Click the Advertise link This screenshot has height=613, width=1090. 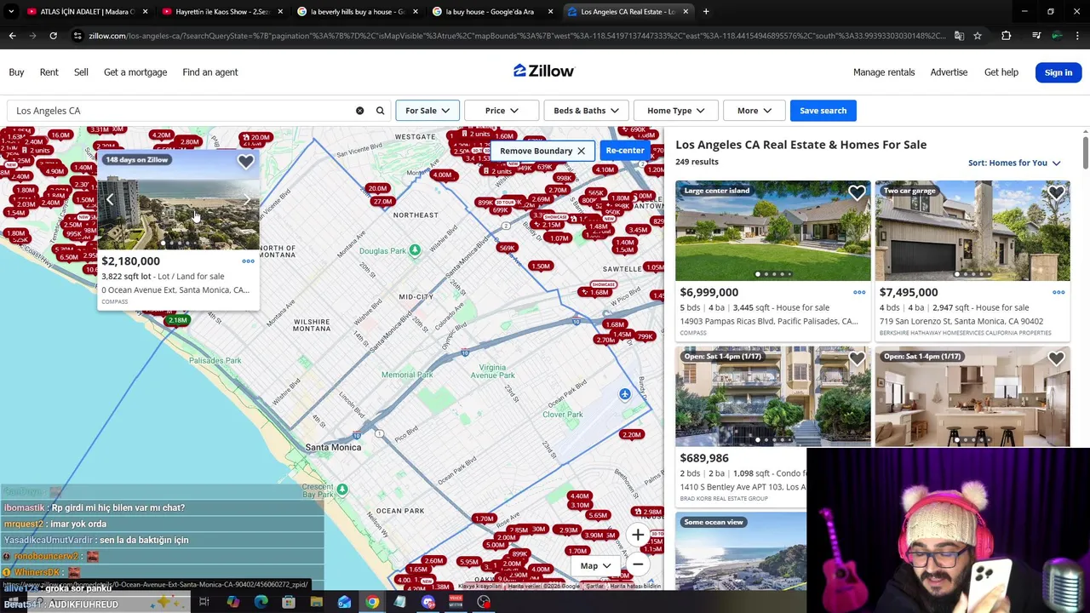point(949,72)
